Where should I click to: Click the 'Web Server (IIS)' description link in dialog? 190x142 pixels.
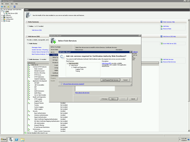click(107, 63)
